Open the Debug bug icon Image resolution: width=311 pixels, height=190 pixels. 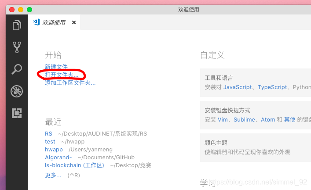click(17, 91)
